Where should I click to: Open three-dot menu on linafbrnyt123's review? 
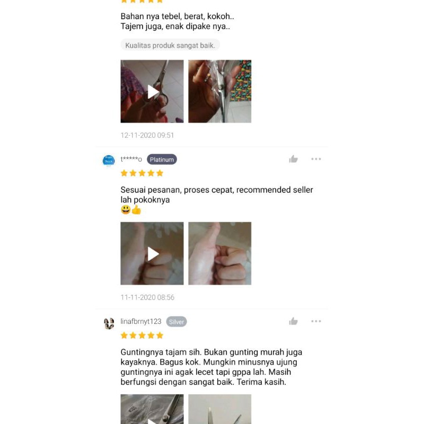(316, 321)
